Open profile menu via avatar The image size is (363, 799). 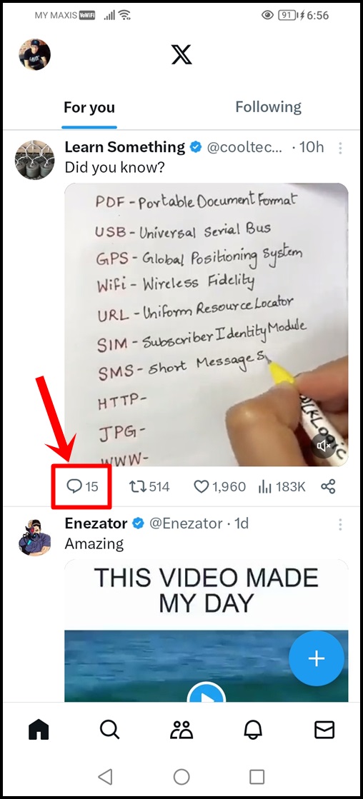35,54
